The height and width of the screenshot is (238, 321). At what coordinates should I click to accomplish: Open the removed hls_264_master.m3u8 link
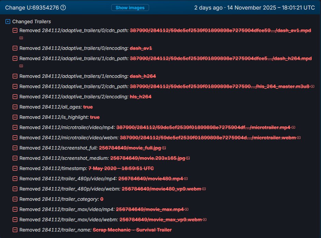click(x=219, y=86)
